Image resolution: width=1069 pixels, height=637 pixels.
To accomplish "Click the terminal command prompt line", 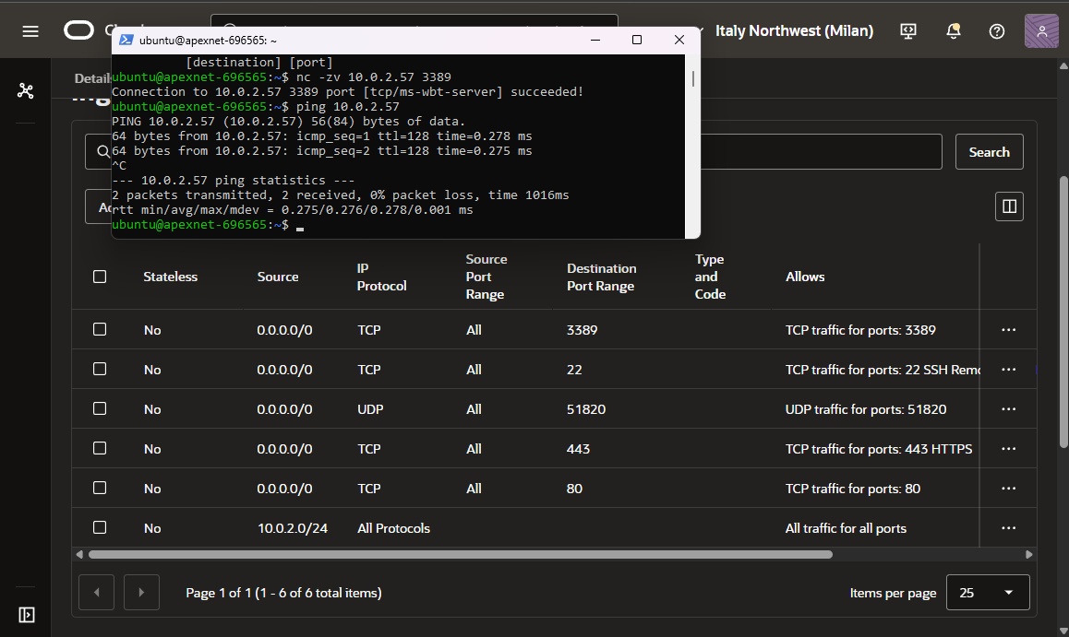I will tap(208, 225).
